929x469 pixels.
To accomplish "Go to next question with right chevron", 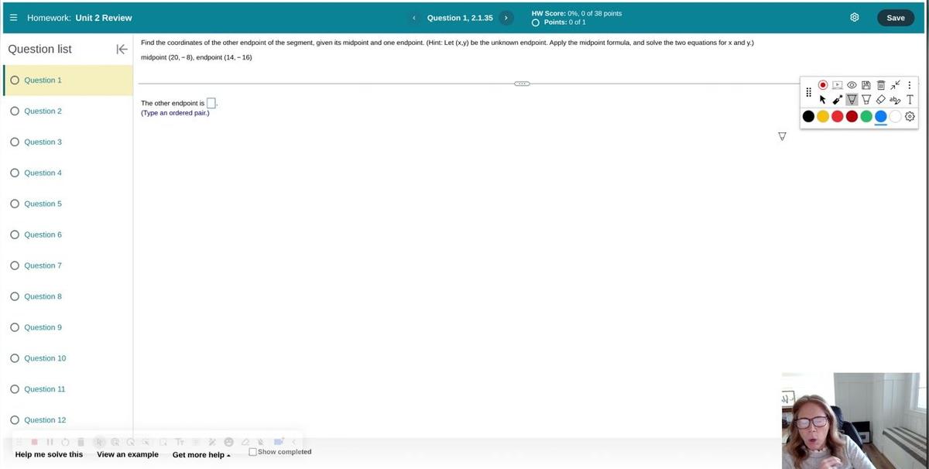I will (x=506, y=18).
